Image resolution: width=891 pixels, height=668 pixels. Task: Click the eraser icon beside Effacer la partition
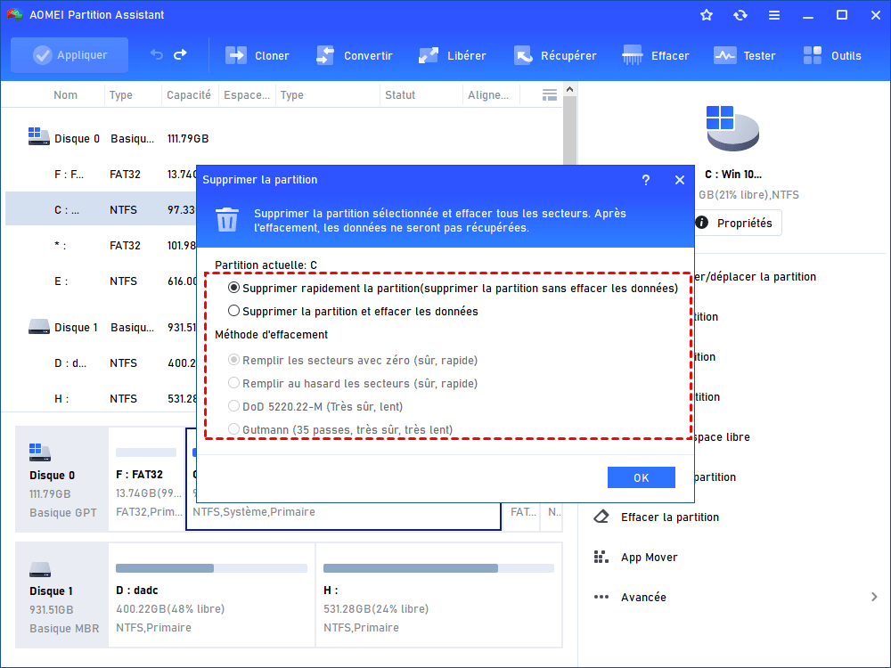(x=601, y=517)
